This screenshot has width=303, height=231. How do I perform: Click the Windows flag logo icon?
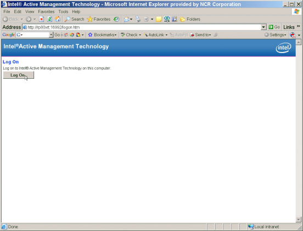(296, 11)
